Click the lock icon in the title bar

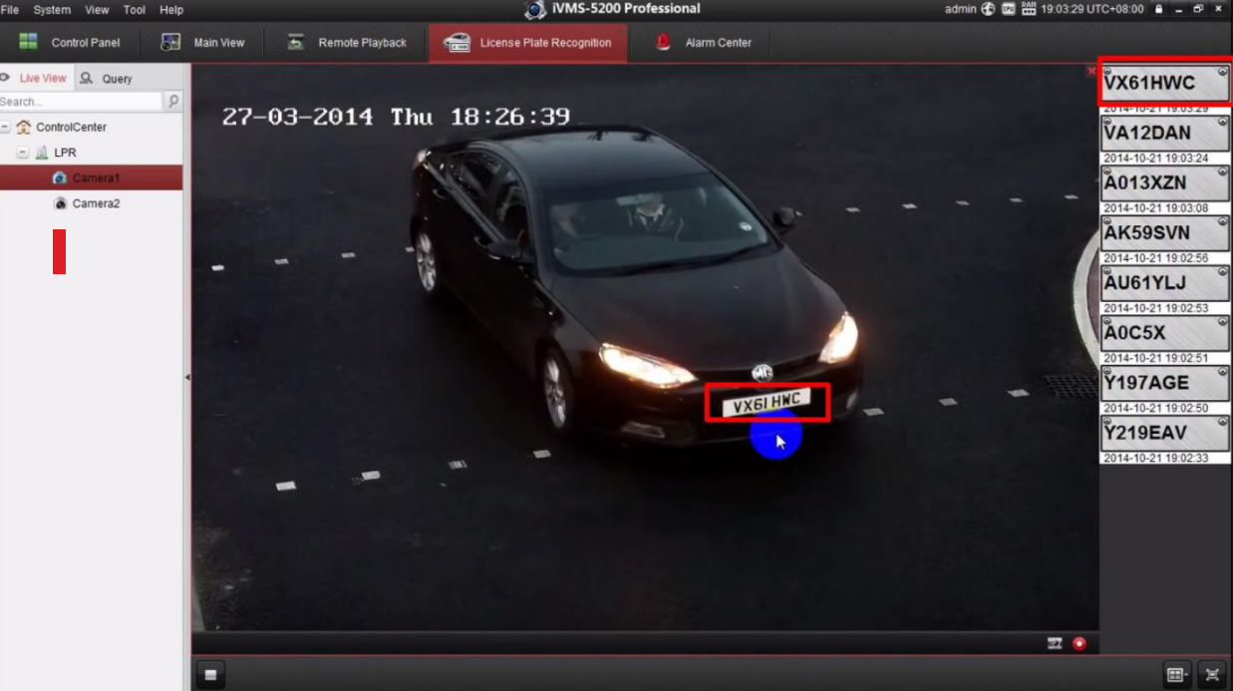tap(1156, 9)
